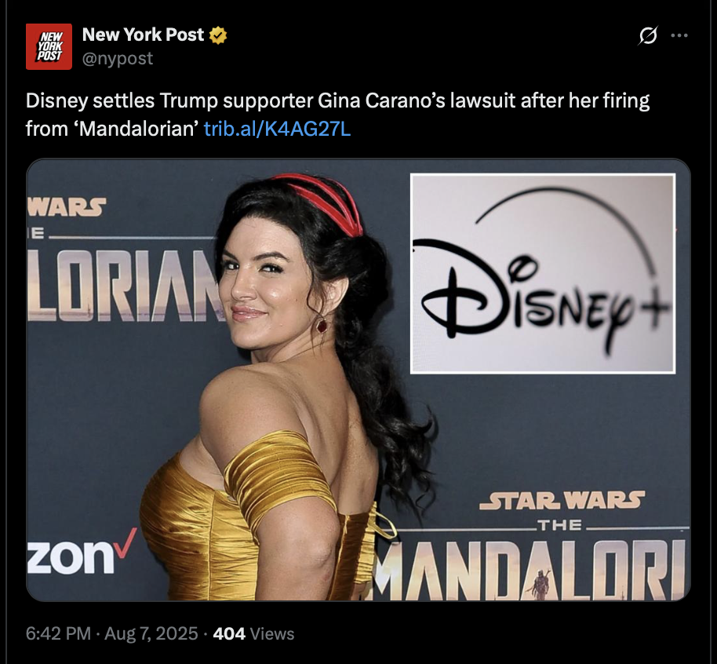Click 'Gina Carano's' in the tweet text
Image resolution: width=717 pixels, height=664 pixels.
(x=381, y=101)
